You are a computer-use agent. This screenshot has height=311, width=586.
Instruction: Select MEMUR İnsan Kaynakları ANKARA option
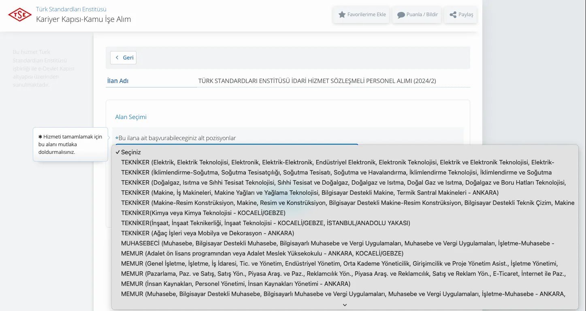pos(235,283)
